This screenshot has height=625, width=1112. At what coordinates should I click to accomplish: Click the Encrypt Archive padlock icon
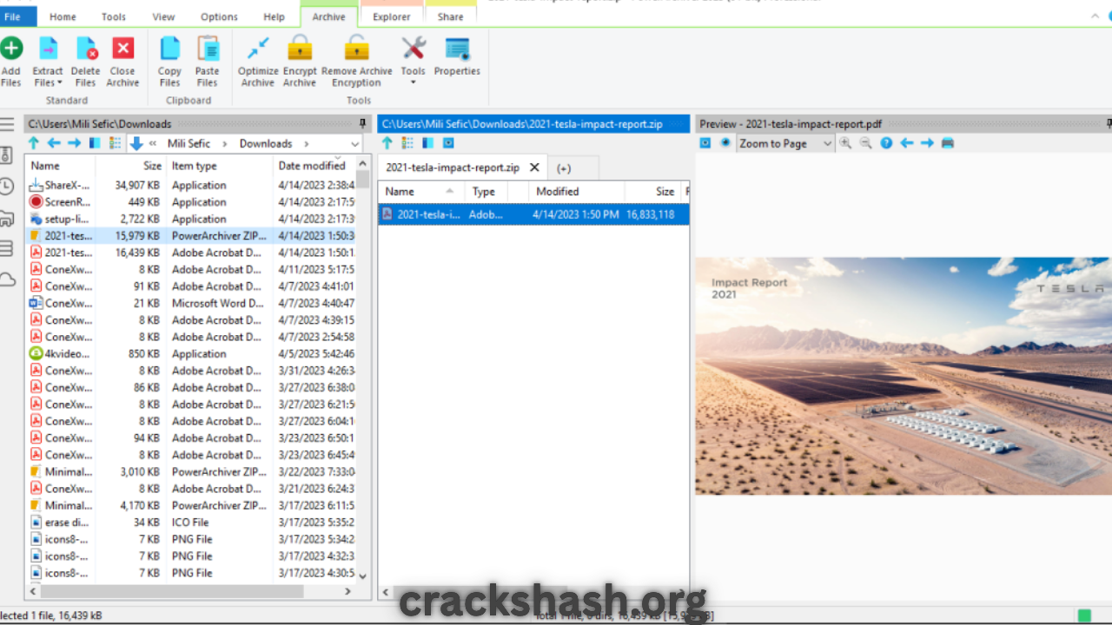coord(300,48)
